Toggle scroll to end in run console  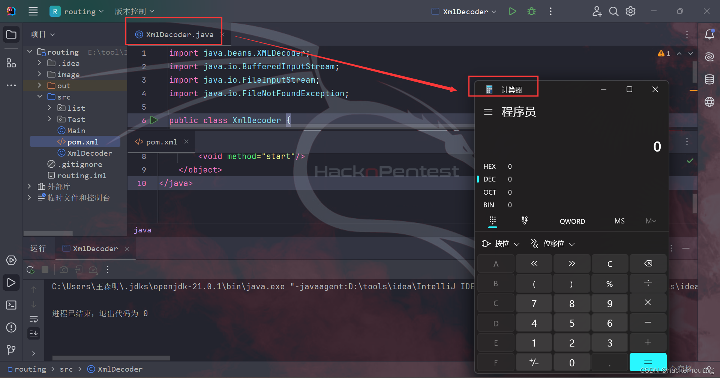pos(34,333)
